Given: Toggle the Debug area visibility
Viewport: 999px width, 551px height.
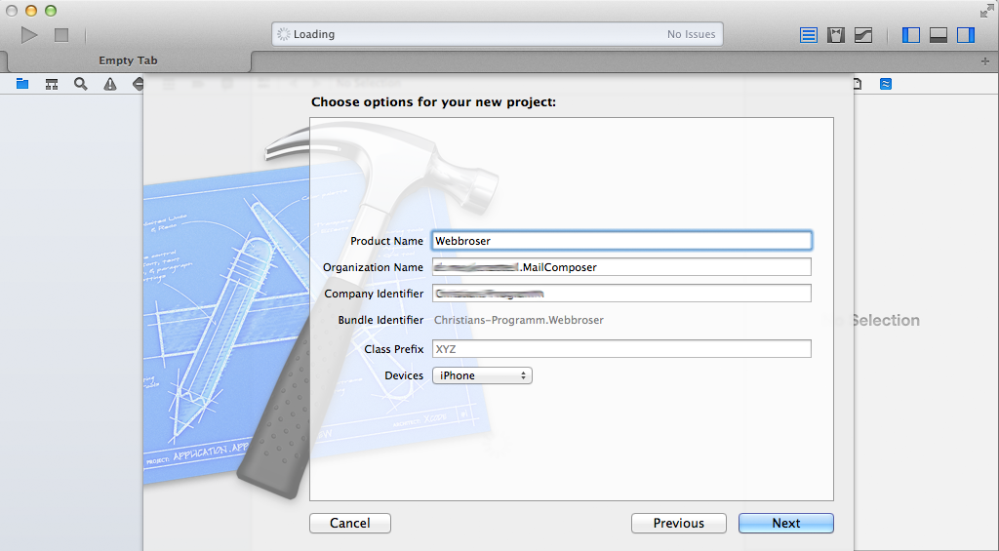Looking at the screenshot, I should [x=939, y=35].
